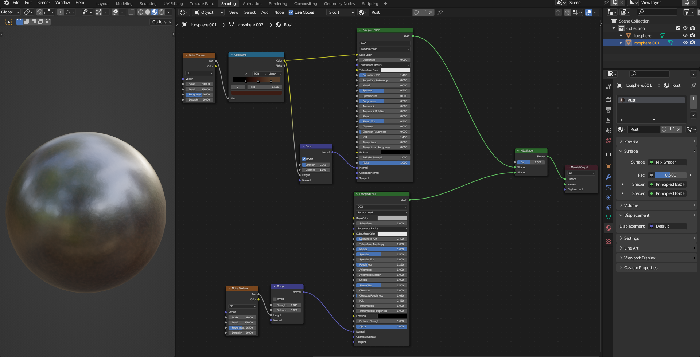Switch viewport to wireframe shading
This screenshot has width=700, height=357.
[x=140, y=12]
